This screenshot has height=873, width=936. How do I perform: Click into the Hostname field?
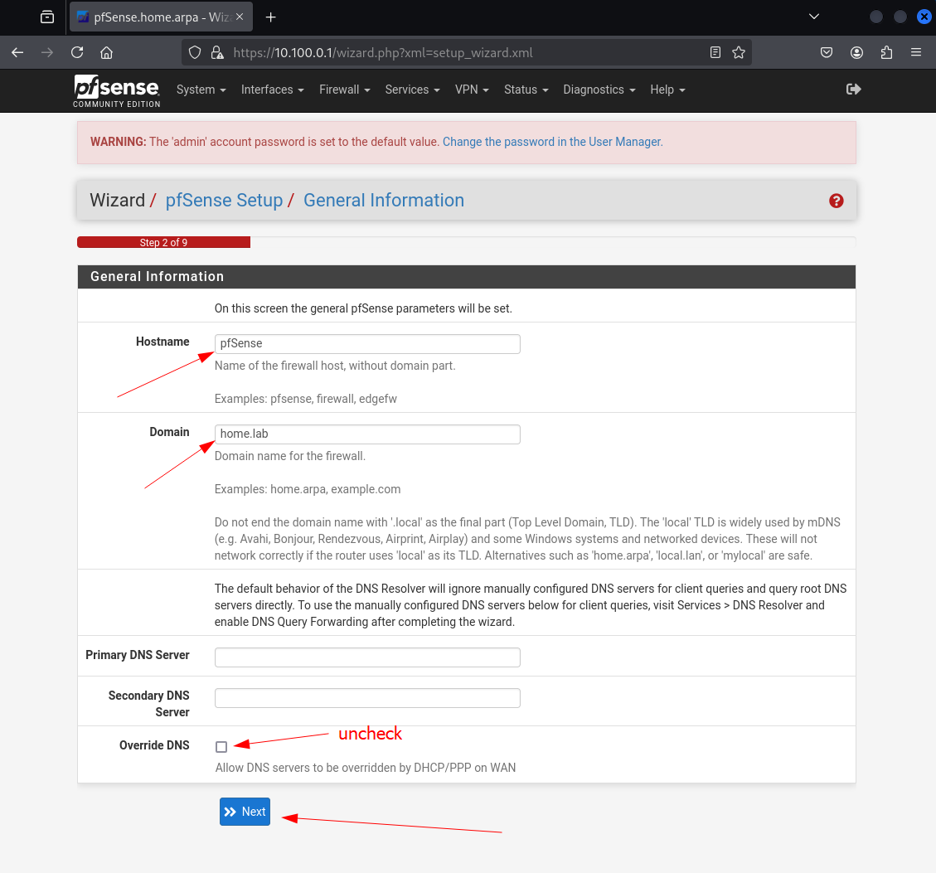point(367,344)
